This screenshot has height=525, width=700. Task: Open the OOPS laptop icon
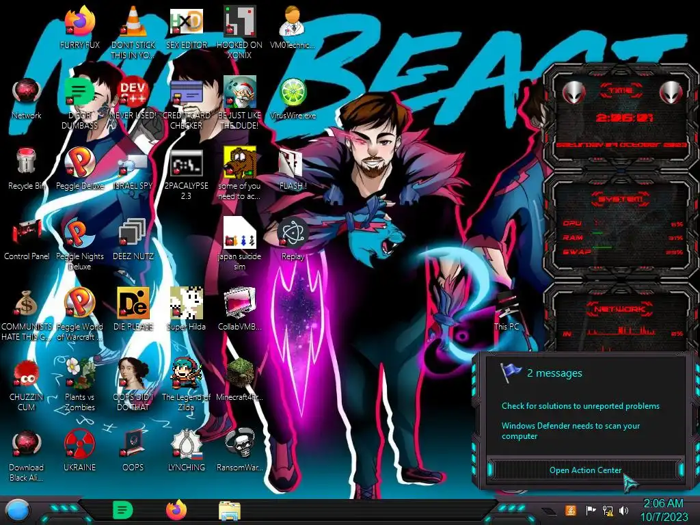(x=133, y=443)
